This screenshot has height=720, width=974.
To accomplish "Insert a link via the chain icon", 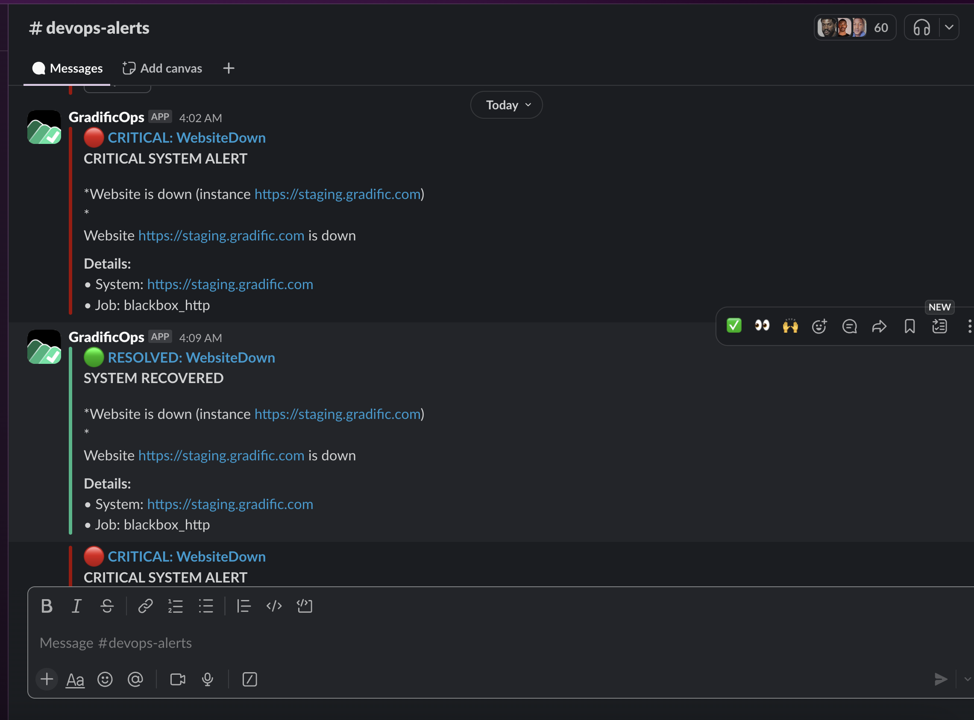I will (145, 606).
